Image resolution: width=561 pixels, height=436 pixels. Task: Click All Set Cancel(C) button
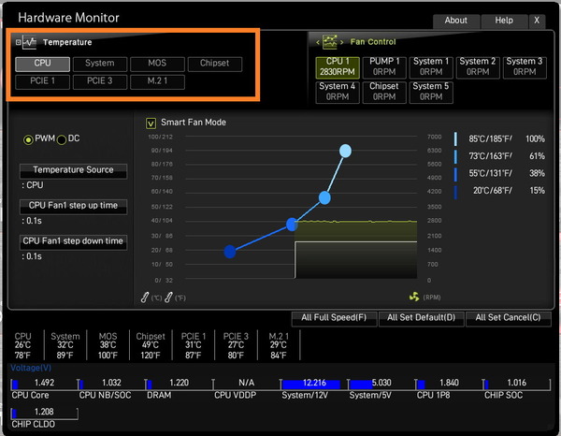tap(509, 318)
